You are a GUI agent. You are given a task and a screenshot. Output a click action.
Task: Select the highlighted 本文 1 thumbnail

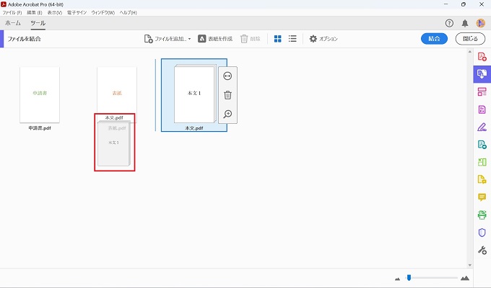pos(194,94)
